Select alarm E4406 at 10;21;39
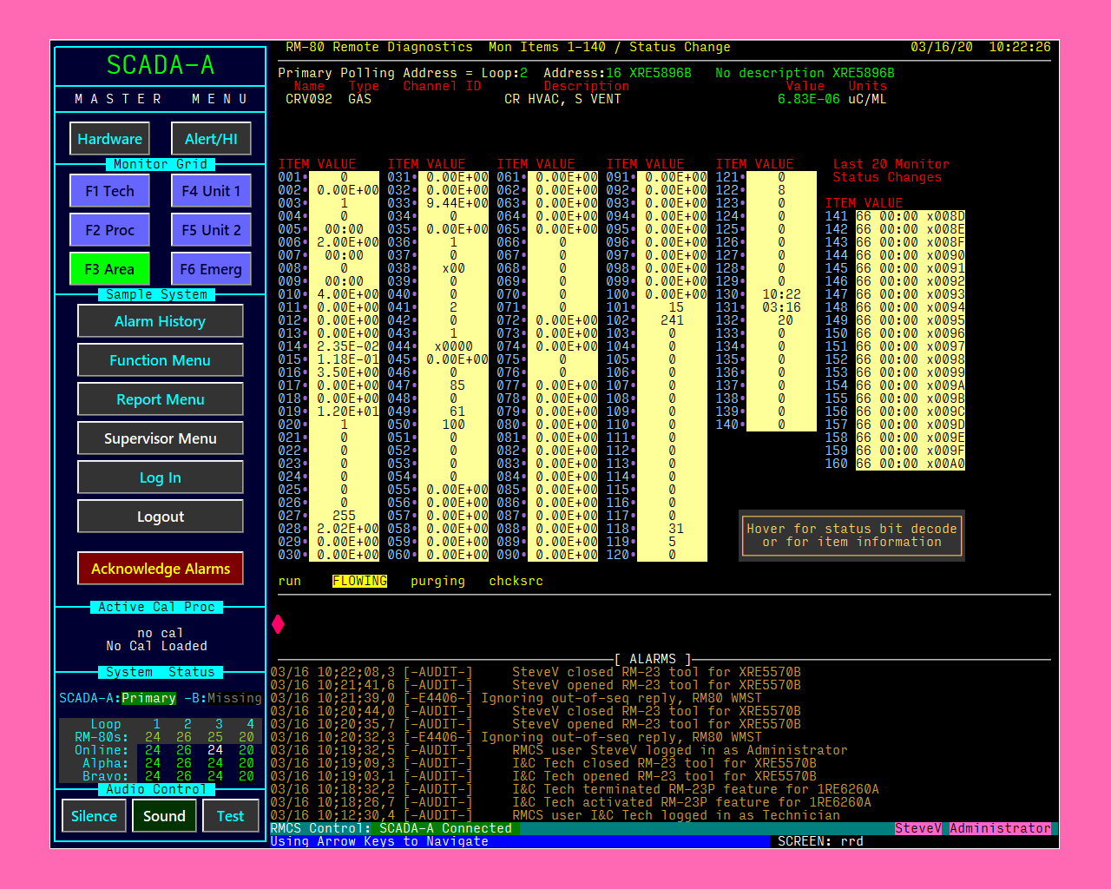Image resolution: width=1111 pixels, height=889 pixels. (516, 698)
